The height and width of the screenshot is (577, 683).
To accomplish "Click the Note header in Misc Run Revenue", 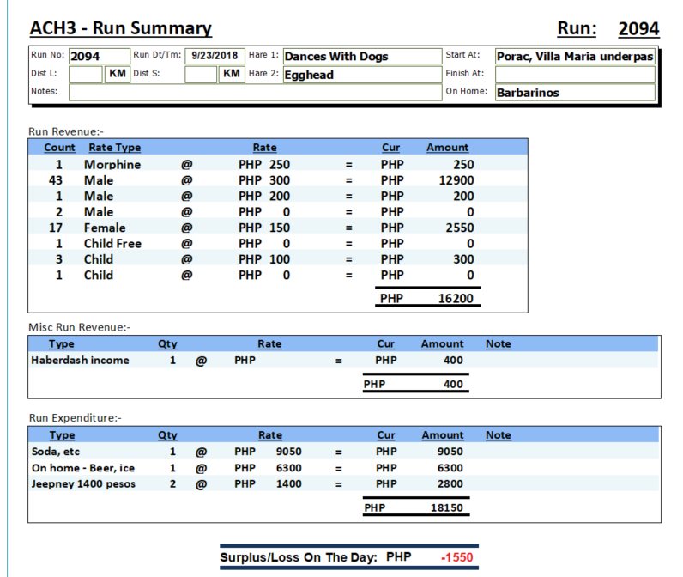I will (x=498, y=344).
